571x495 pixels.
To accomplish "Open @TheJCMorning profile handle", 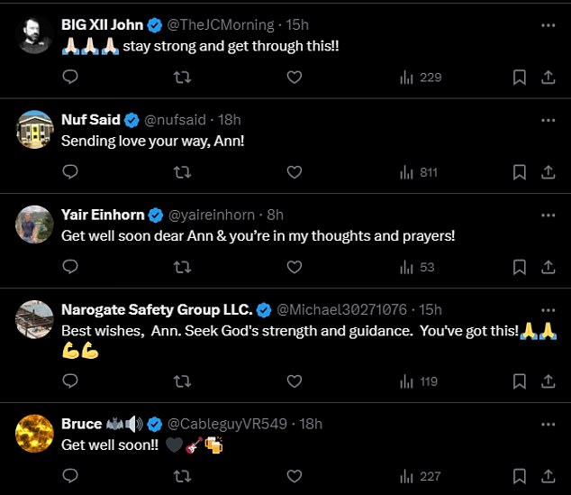I will pos(221,25).
